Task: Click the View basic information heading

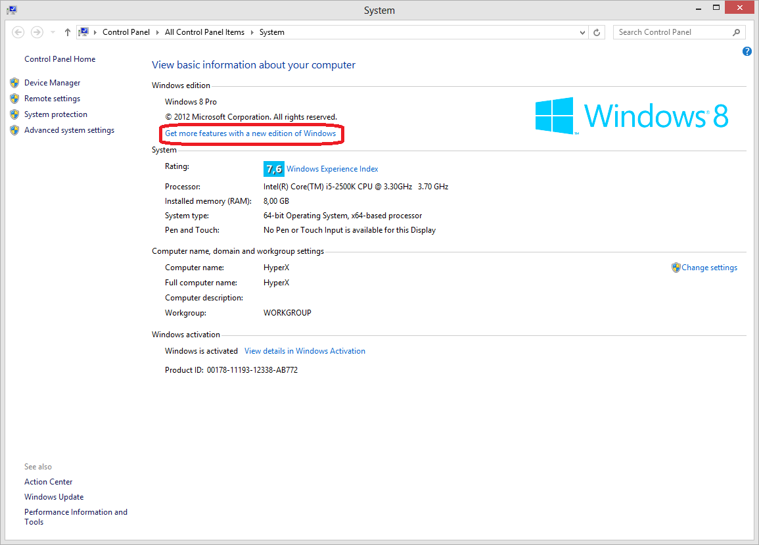Action: pos(254,65)
